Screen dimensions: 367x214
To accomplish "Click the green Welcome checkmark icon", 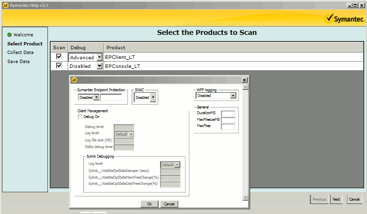I will pyautogui.click(x=10, y=35).
